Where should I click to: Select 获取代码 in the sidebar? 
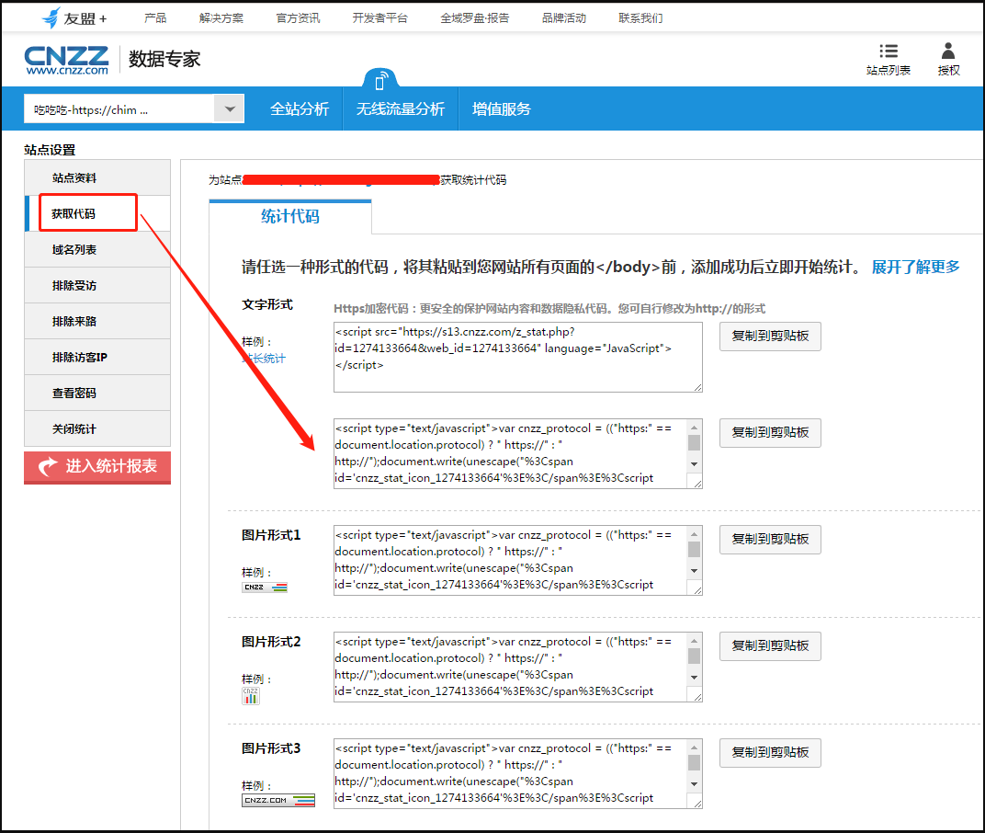coord(97,213)
